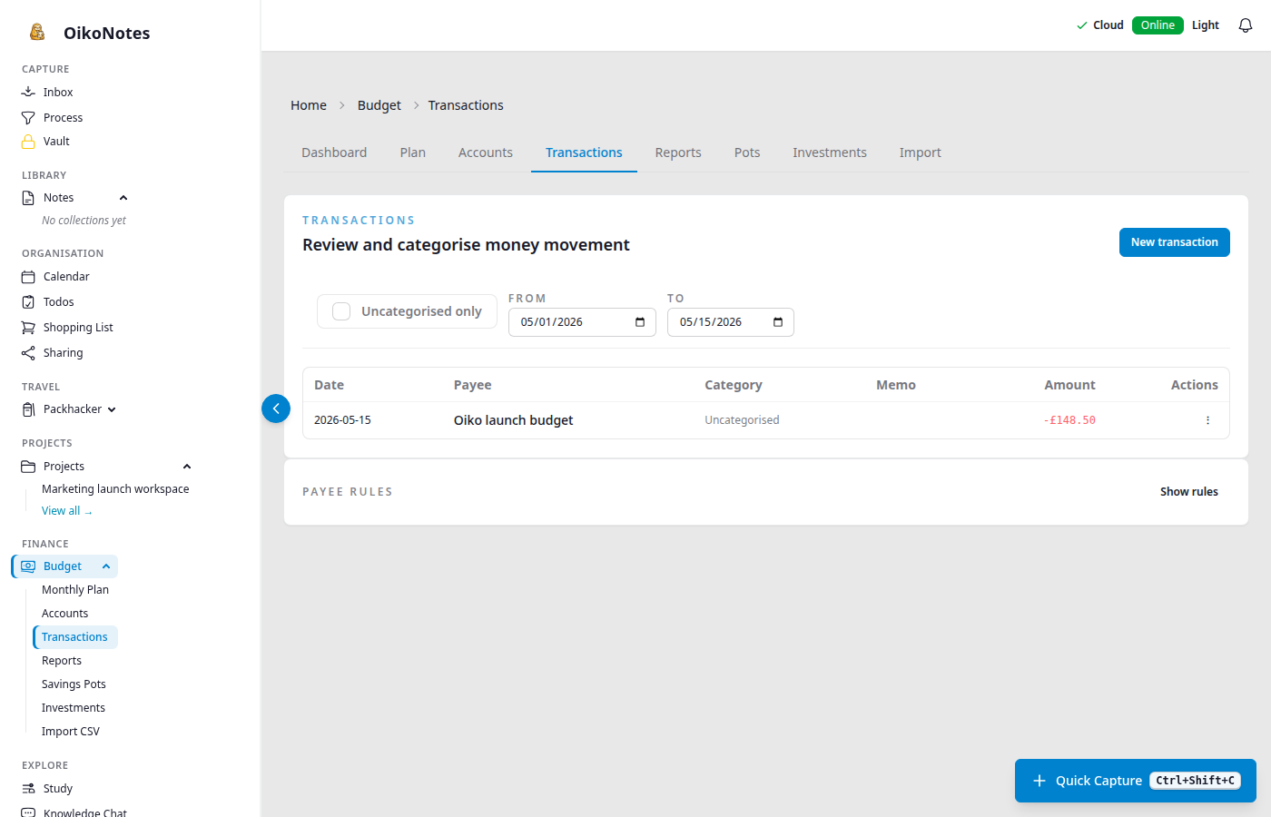
Task: Click the 2026-05-15 date cell
Action: pos(342,420)
